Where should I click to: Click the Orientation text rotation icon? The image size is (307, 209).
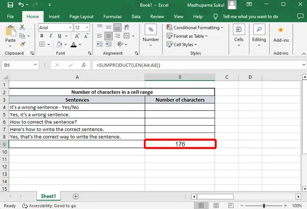120,44
